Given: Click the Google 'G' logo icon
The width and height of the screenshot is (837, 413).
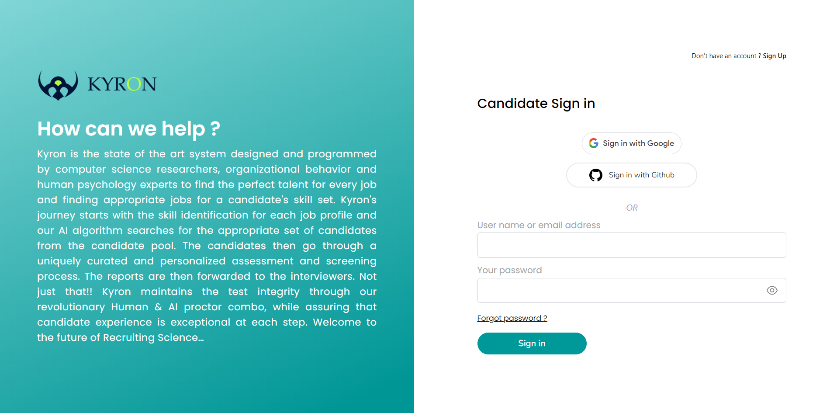Looking at the screenshot, I should [593, 143].
